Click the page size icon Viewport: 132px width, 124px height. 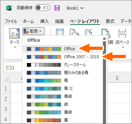click(88, 32)
